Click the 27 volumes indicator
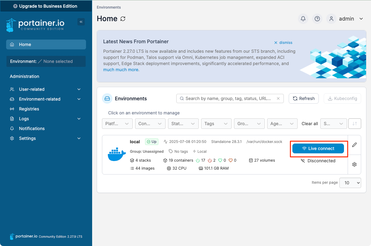The image size is (371, 246). (x=262, y=160)
